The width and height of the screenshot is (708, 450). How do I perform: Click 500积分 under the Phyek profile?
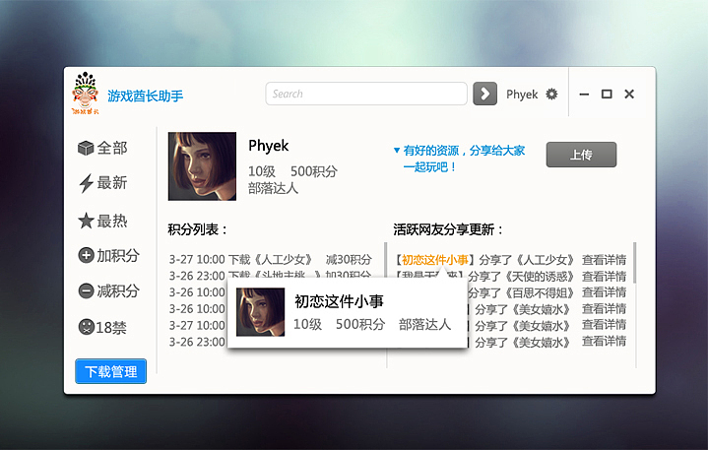(314, 171)
